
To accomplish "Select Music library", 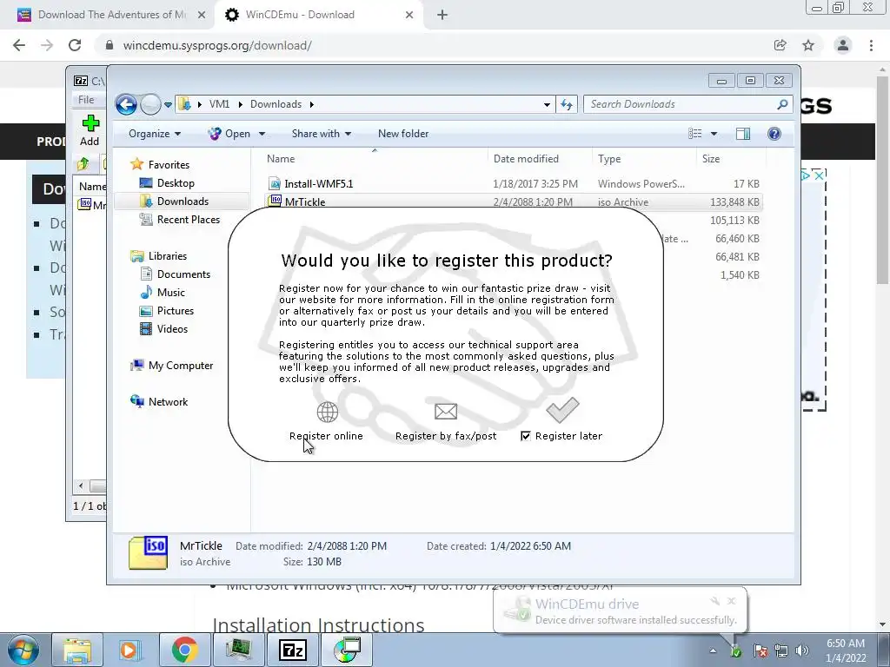I will click(x=170, y=292).
